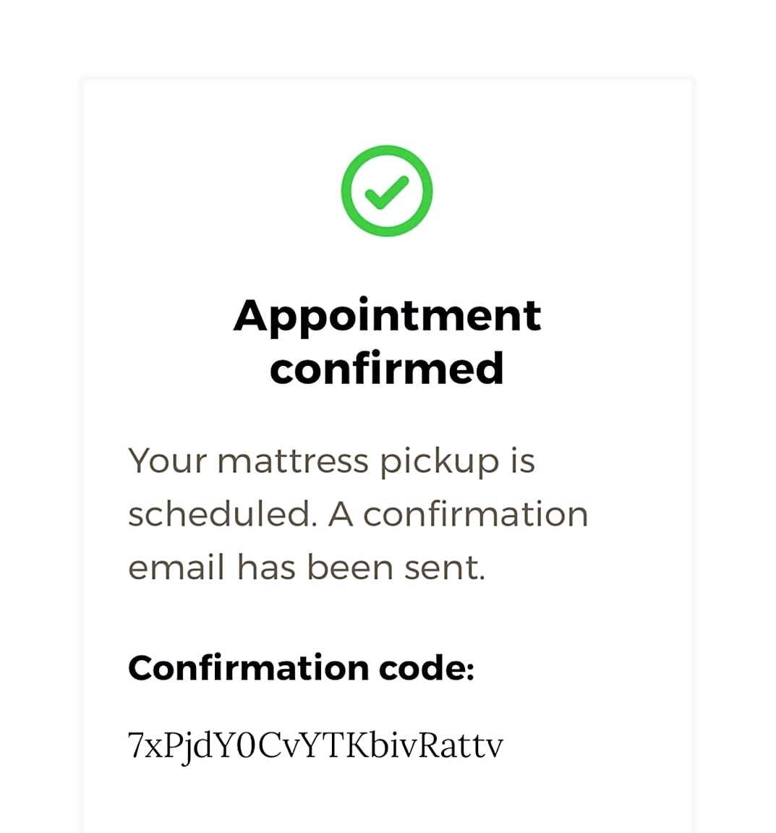The image size is (776, 833).
Task: Click the "Confirmation code:" label
Action: coord(301,668)
